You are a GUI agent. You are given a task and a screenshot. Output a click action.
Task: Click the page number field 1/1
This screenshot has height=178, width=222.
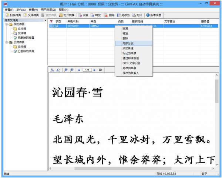tap(87, 70)
